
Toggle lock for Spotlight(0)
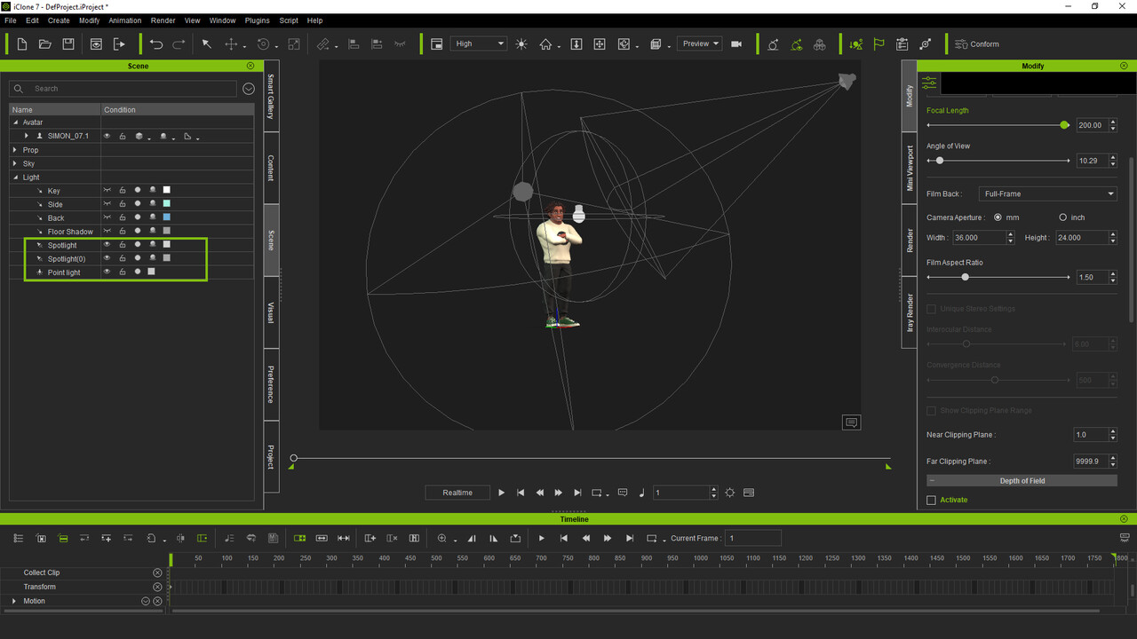[123, 259]
